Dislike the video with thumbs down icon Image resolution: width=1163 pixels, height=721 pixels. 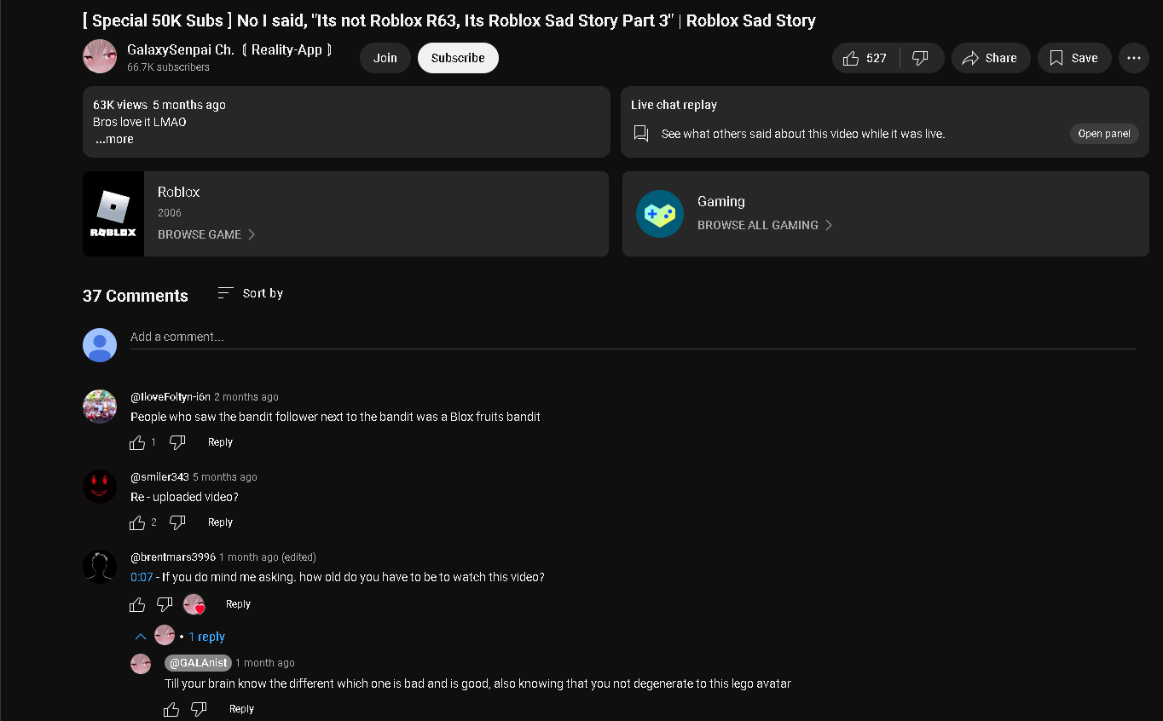921,58
